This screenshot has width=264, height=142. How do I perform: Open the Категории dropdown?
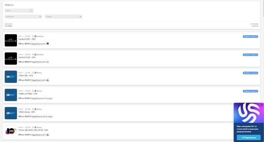click(23, 17)
